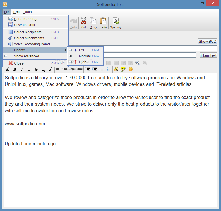
Task: Choose Close from the File menu
Action: pyautogui.click(x=36, y=63)
